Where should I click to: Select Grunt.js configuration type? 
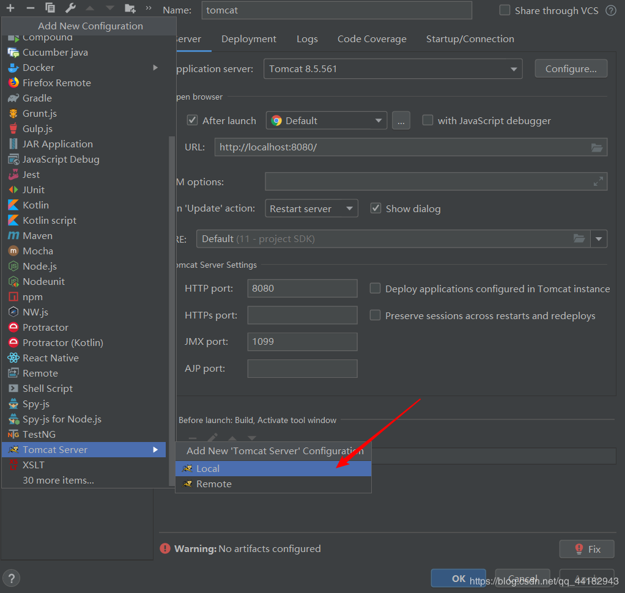click(x=84, y=114)
